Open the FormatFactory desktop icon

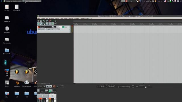click(x=26, y=84)
